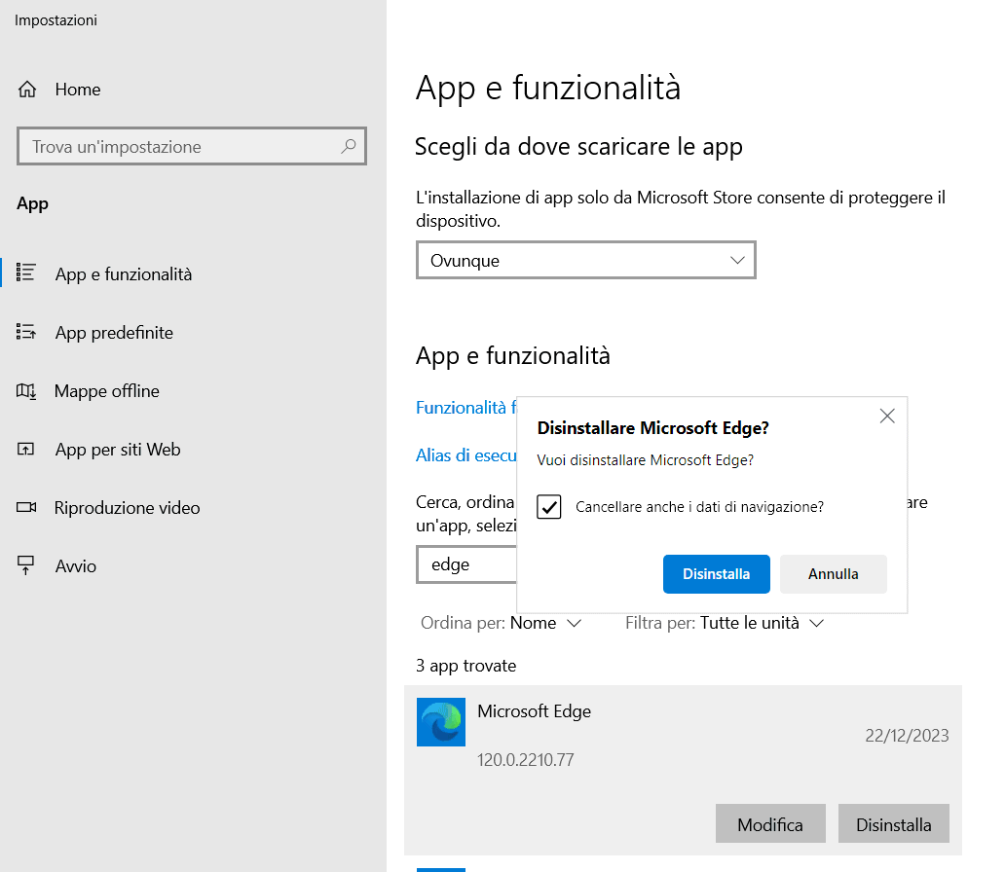The image size is (1005, 872).
Task: Select the Microsoft Edge app name text
Action: click(x=534, y=711)
